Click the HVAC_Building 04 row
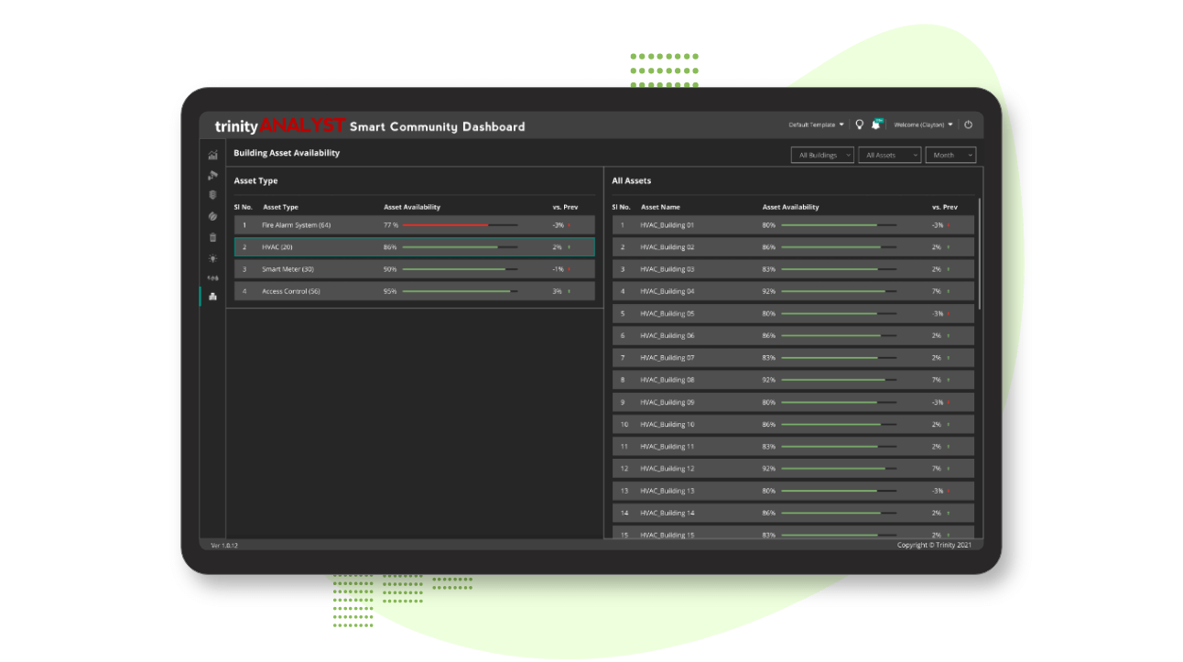The image size is (1183, 662). [x=793, y=291]
